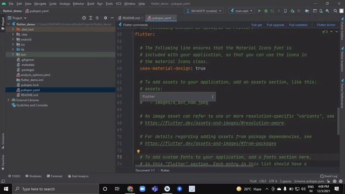Image resolution: width=345 pixels, height=194 pixels.
Task: Open the TODO tool window
Action: pyautogui.click(x=14, y=176)
